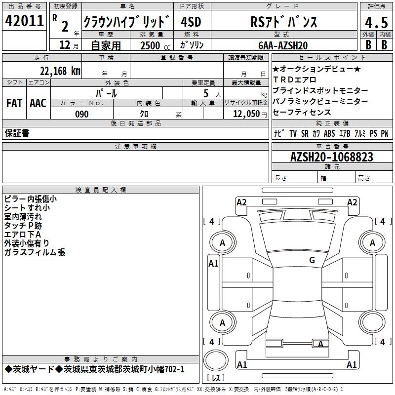Screen dimensions: 395x395
Task: Select inspector note ピラー内張傷小
Action: coord(31,199)
